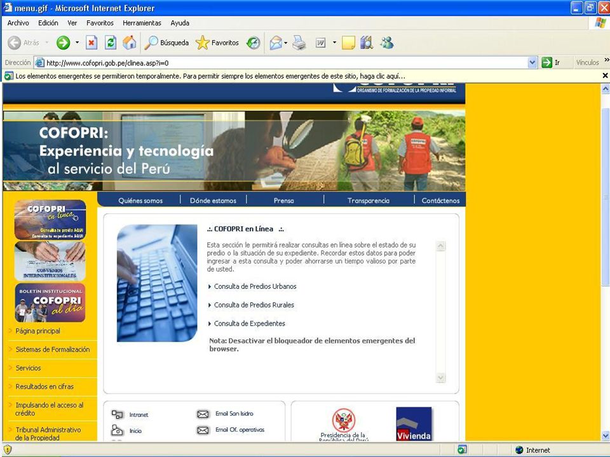Image resolution: width=610 pixels, height=457 pixels.
Task: Open the Forward button history dropdown
Action: (77, 43)
